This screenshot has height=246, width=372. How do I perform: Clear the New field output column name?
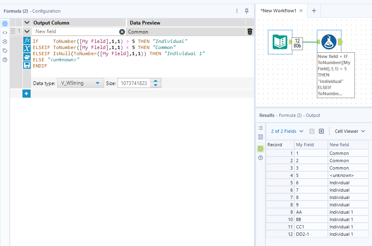coord(122,31)
